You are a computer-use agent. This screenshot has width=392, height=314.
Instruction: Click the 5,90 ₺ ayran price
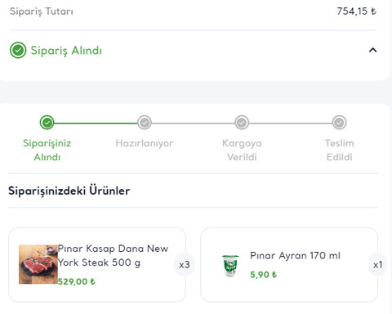point(263,275)
